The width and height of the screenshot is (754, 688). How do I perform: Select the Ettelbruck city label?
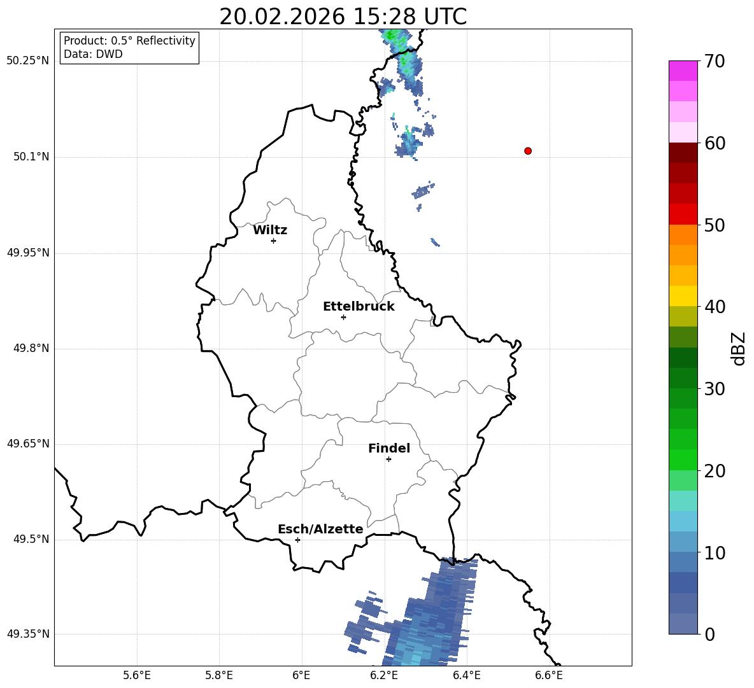point(359,307)
